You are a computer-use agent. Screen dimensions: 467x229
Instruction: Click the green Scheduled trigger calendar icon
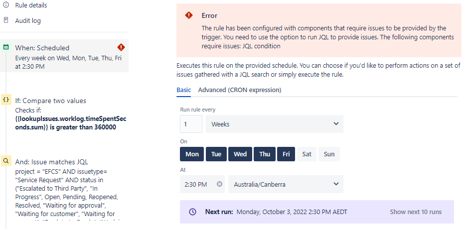[x=6, y=47]
